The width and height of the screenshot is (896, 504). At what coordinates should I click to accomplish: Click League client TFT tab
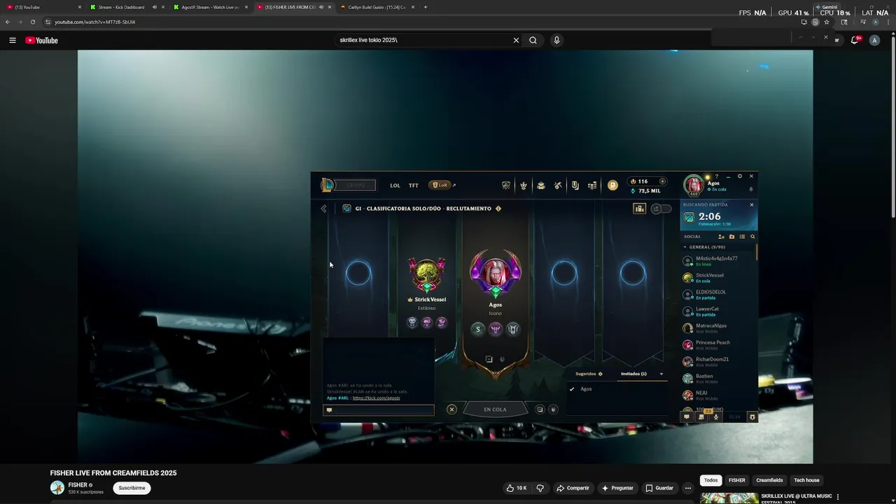[414, 185]
